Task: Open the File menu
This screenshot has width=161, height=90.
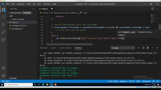Action: [x=8, y=4]
